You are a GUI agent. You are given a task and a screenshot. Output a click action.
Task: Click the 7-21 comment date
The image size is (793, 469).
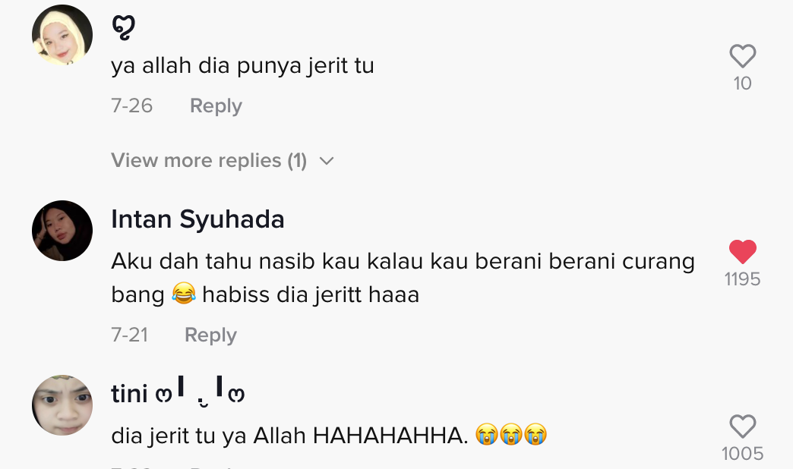[x=130, y=335]
